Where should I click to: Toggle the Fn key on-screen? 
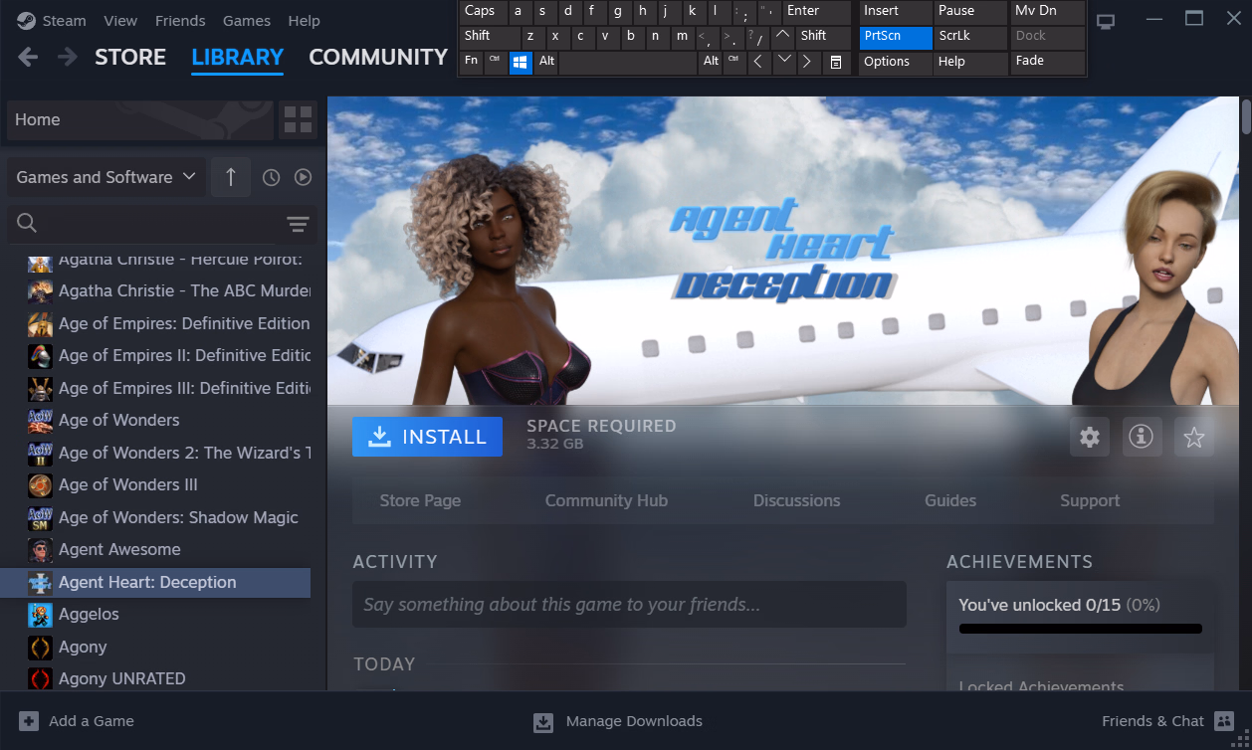[x=471, y=62]
